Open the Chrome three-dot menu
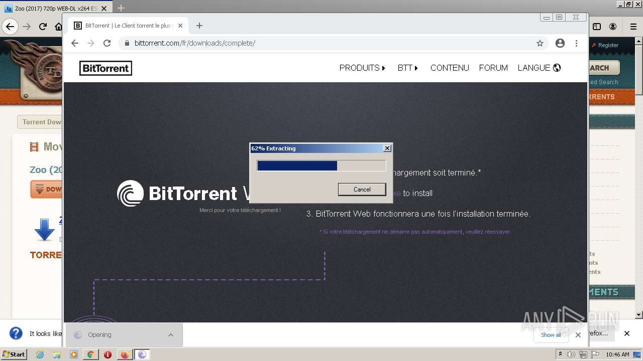Screen dimensions: 643x361 coord(576,43)
